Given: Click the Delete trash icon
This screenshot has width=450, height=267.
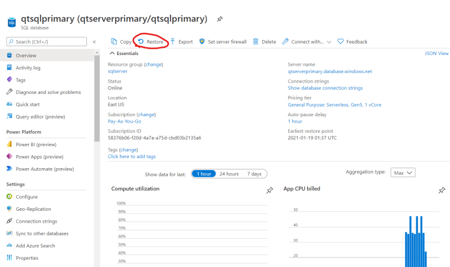Looking at the screenshot, I should tap(256, 41).
